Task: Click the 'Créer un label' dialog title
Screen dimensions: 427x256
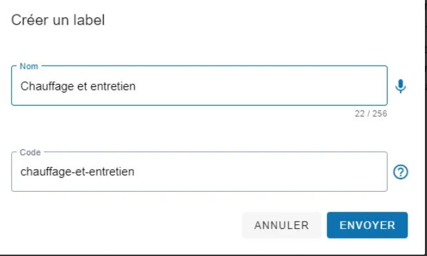Action: (58, 20)
